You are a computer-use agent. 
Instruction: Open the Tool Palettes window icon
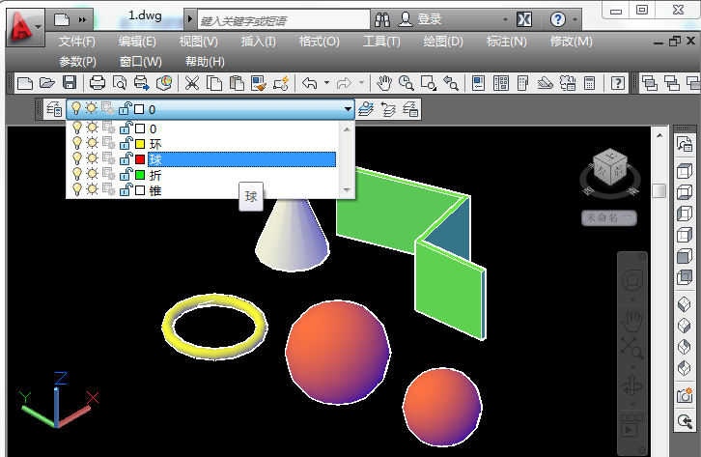click(522, 83)
